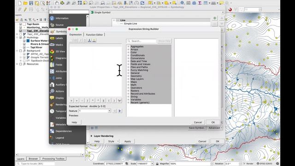Open Legend page in Layer Properties sidebar
The width and height of the screenshot is (295, 166).
pos(68,138)
